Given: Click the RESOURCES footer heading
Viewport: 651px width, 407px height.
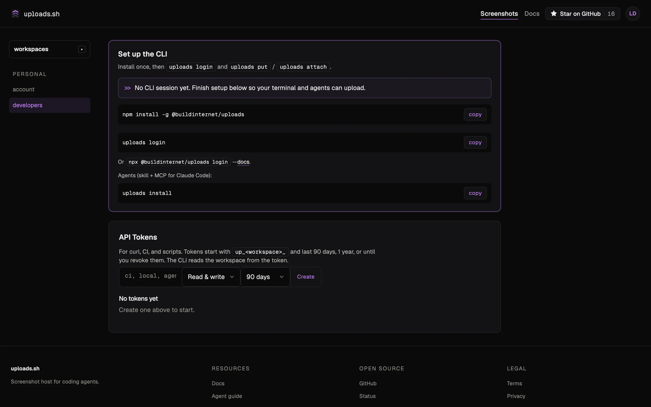Looking at the screenshot, I should pyautogui.click(x=231, y=368).
